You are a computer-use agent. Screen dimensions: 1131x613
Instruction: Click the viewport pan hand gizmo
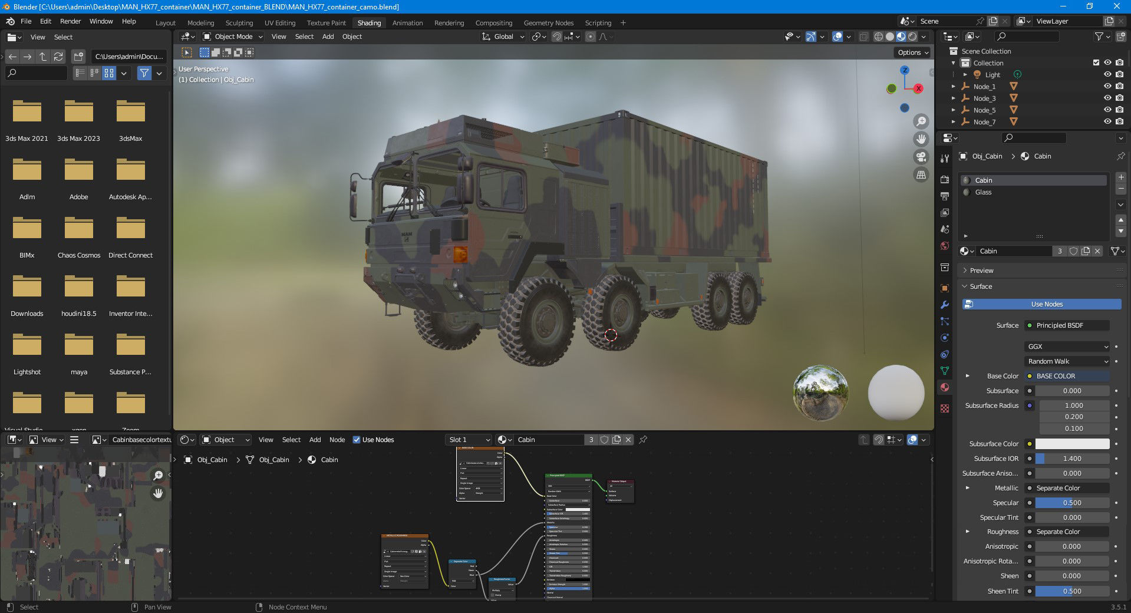(x=921, y=139)
